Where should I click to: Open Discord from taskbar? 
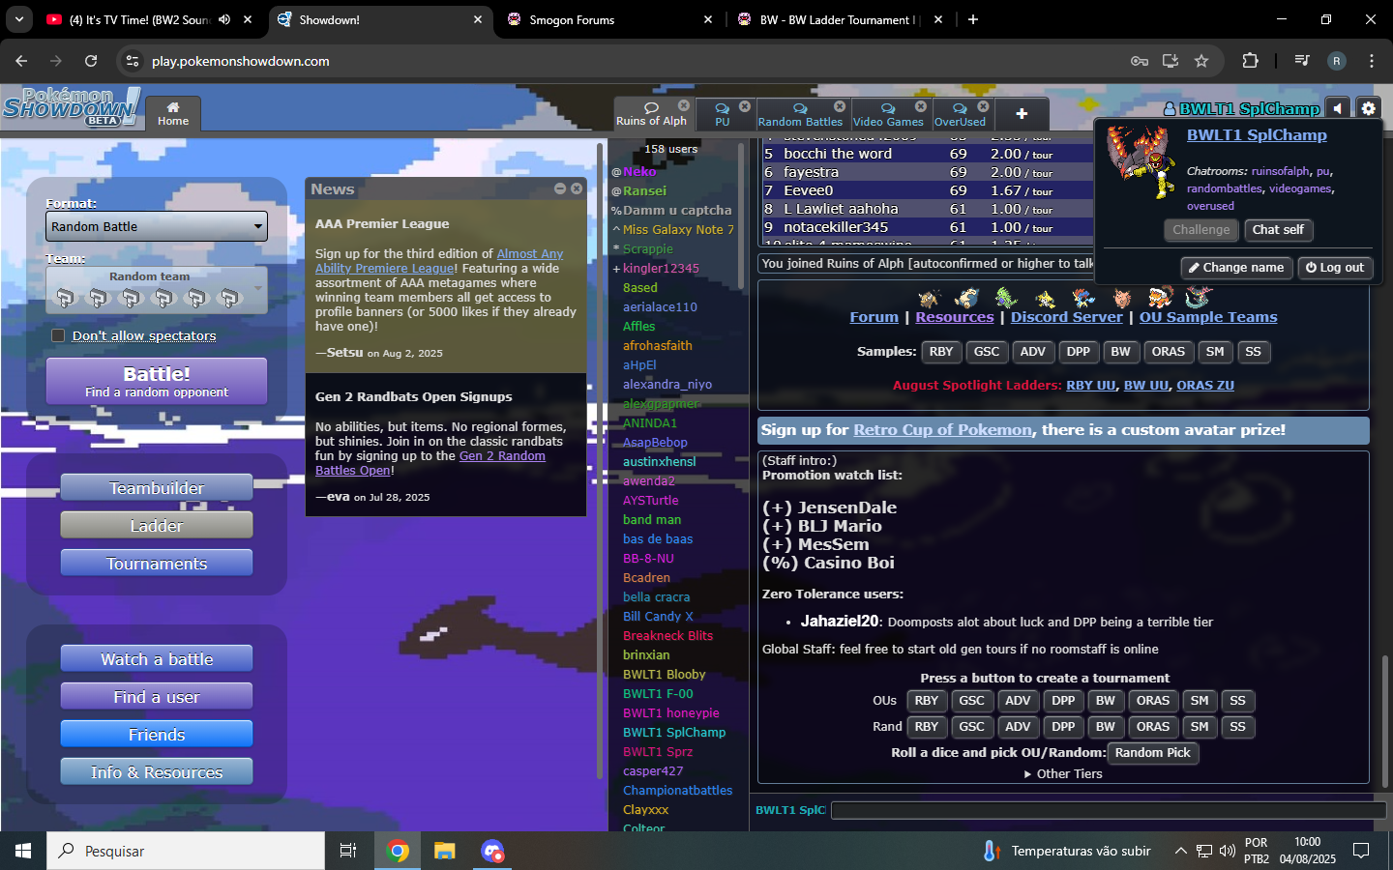coord(492,851)
